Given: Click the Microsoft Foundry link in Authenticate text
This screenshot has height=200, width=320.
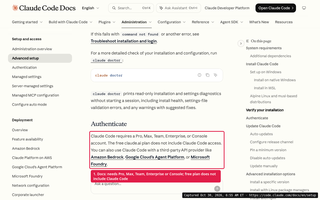Looking at the screenshot, I should coord(150,160).
